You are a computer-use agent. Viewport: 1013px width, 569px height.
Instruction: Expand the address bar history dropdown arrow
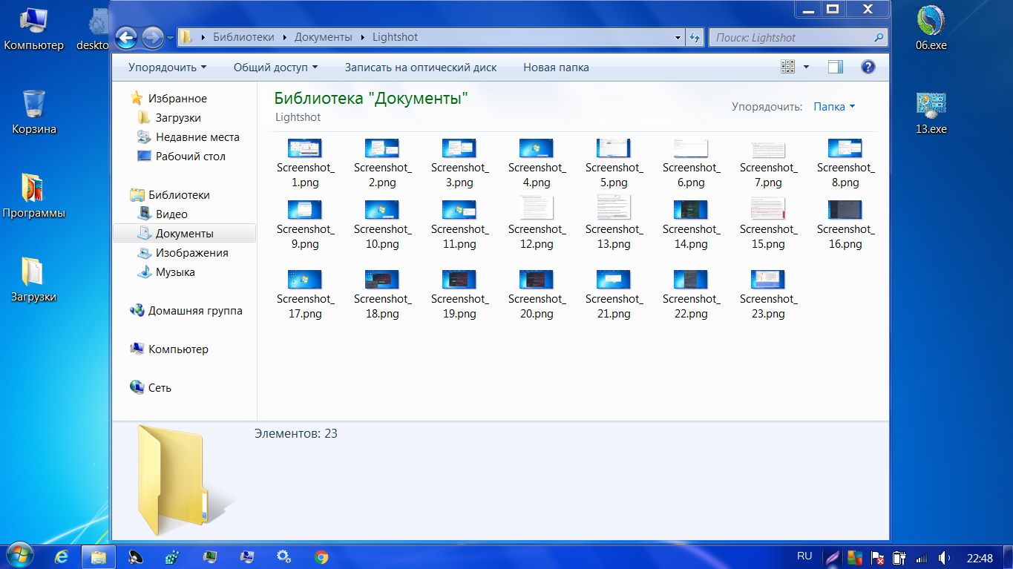coord(678,37)
